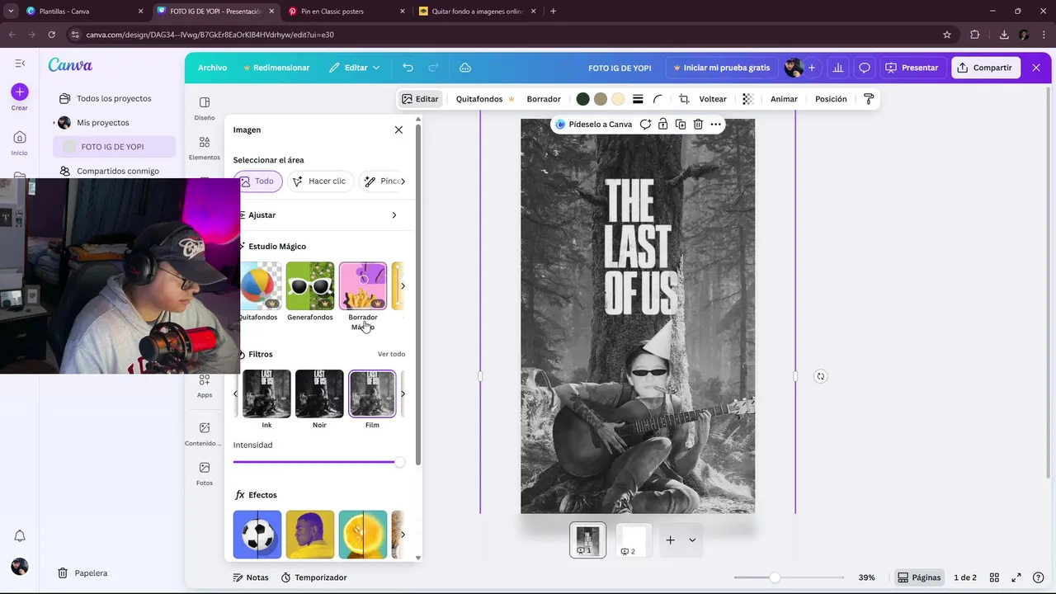
Task: Click the Crear plus button
Action: [x=20, y=92]
